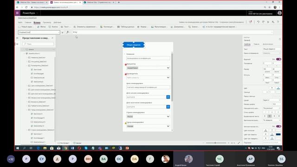Viewport: 297px width, 167px height.
Task: Click the tree view search field
Action: (x=38, y=44)
